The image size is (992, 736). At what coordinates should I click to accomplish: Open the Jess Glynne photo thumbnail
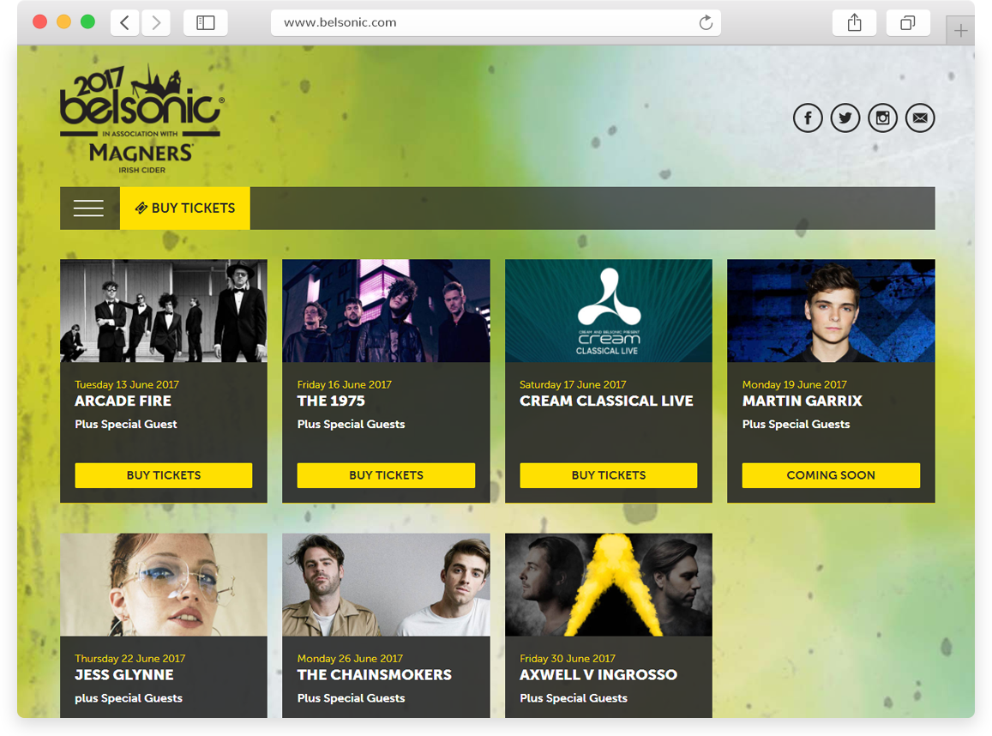click(x=164, y=585)
